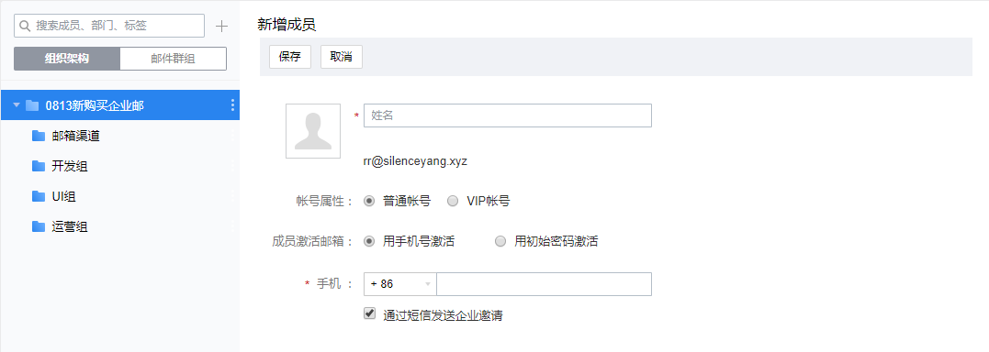This screenshot has height=352, width=989.
Task: Choose 用初始密码激活 activation option
Action: (x=500, y=241)
